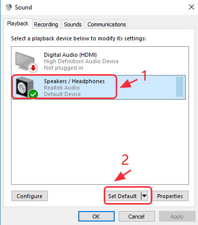
Task: Click the greyed-out Apply button
Action: tap(177, 217)
